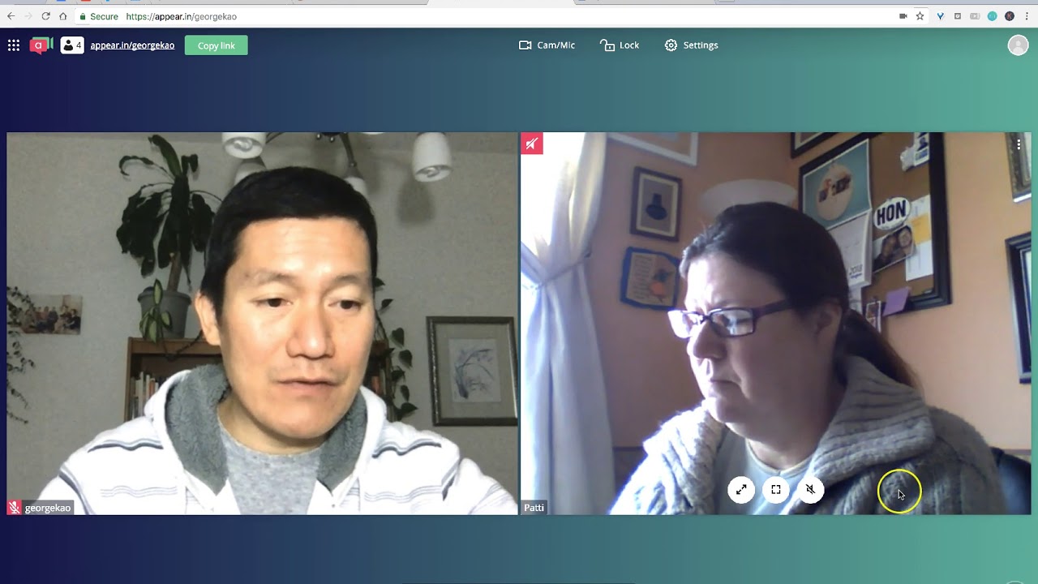Viewport: 1038px width, 584px height.
Task: Mute Patti's audio
Action: point(810,489)
